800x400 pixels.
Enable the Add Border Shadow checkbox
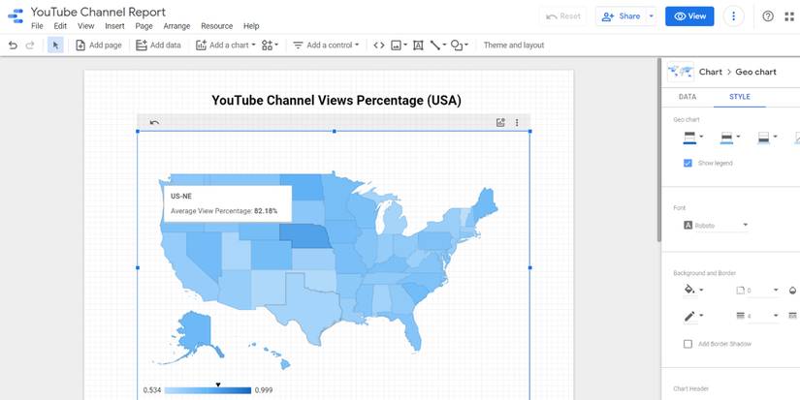coord(688,344)
